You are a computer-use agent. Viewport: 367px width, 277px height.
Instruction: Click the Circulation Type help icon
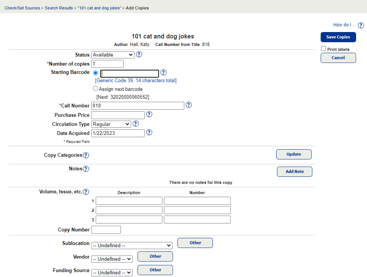pyautogui.click(x=136, y=124)
